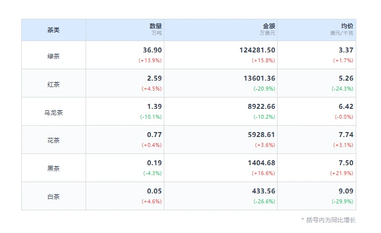Viewport: 381px width, 233px height.
Task: Click the amount value 1404.68
Action: coord(261,163)
